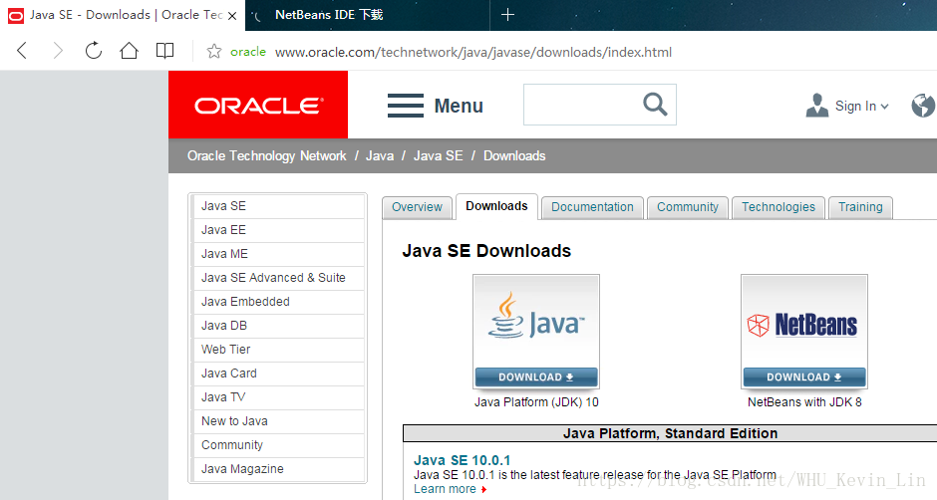The image size is (937, 500).
Task: Go back with the browser back arrow
Action: (x=22, y=51)
